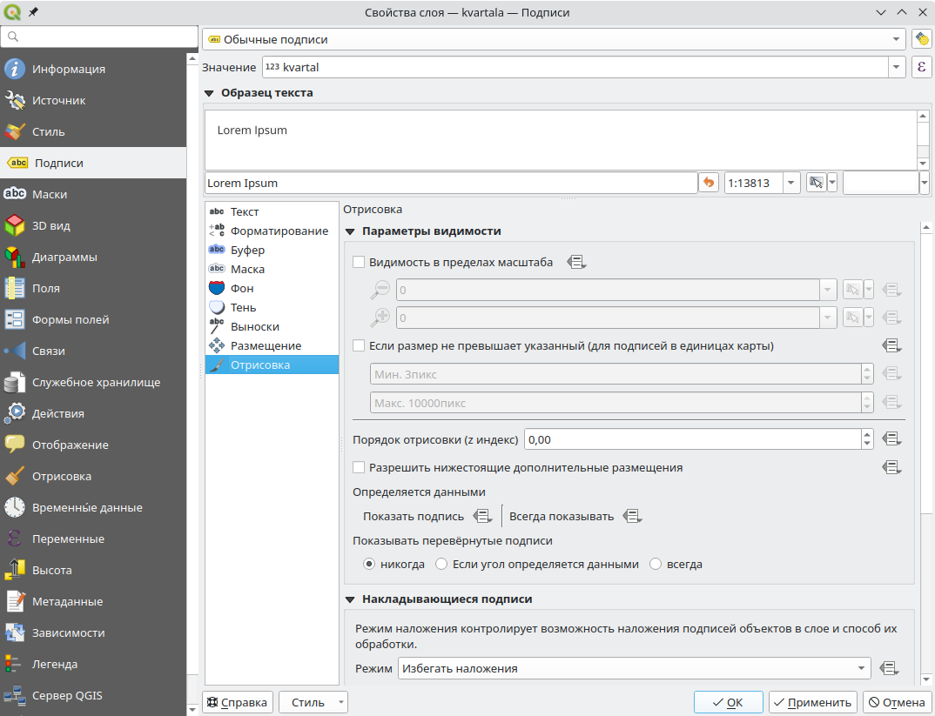Viewport: 935px width, 716px height.
Task: Open the Временные данные section
Action: pos(93,507)
